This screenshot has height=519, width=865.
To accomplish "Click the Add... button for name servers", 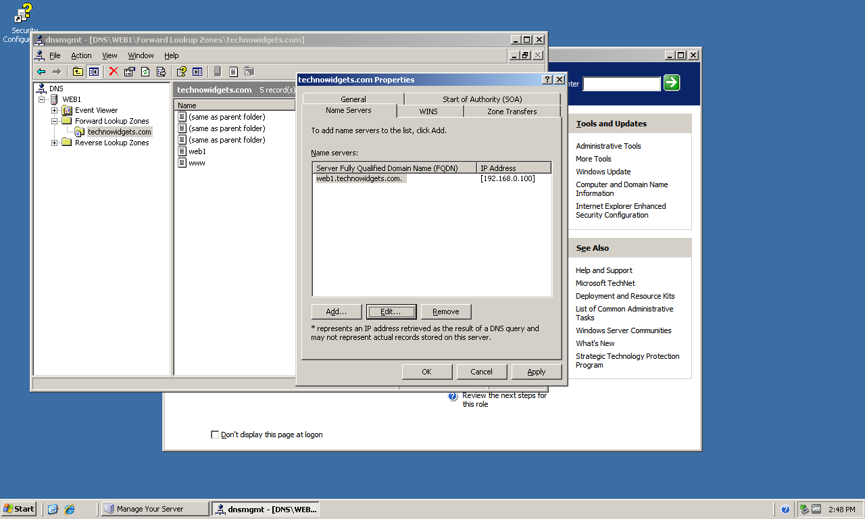I will point(336,312).
